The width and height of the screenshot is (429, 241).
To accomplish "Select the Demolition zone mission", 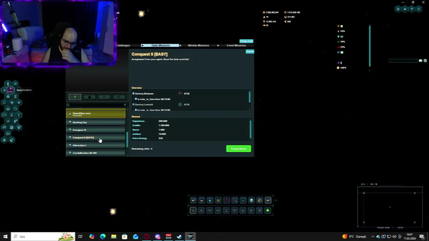I will 96,114.
